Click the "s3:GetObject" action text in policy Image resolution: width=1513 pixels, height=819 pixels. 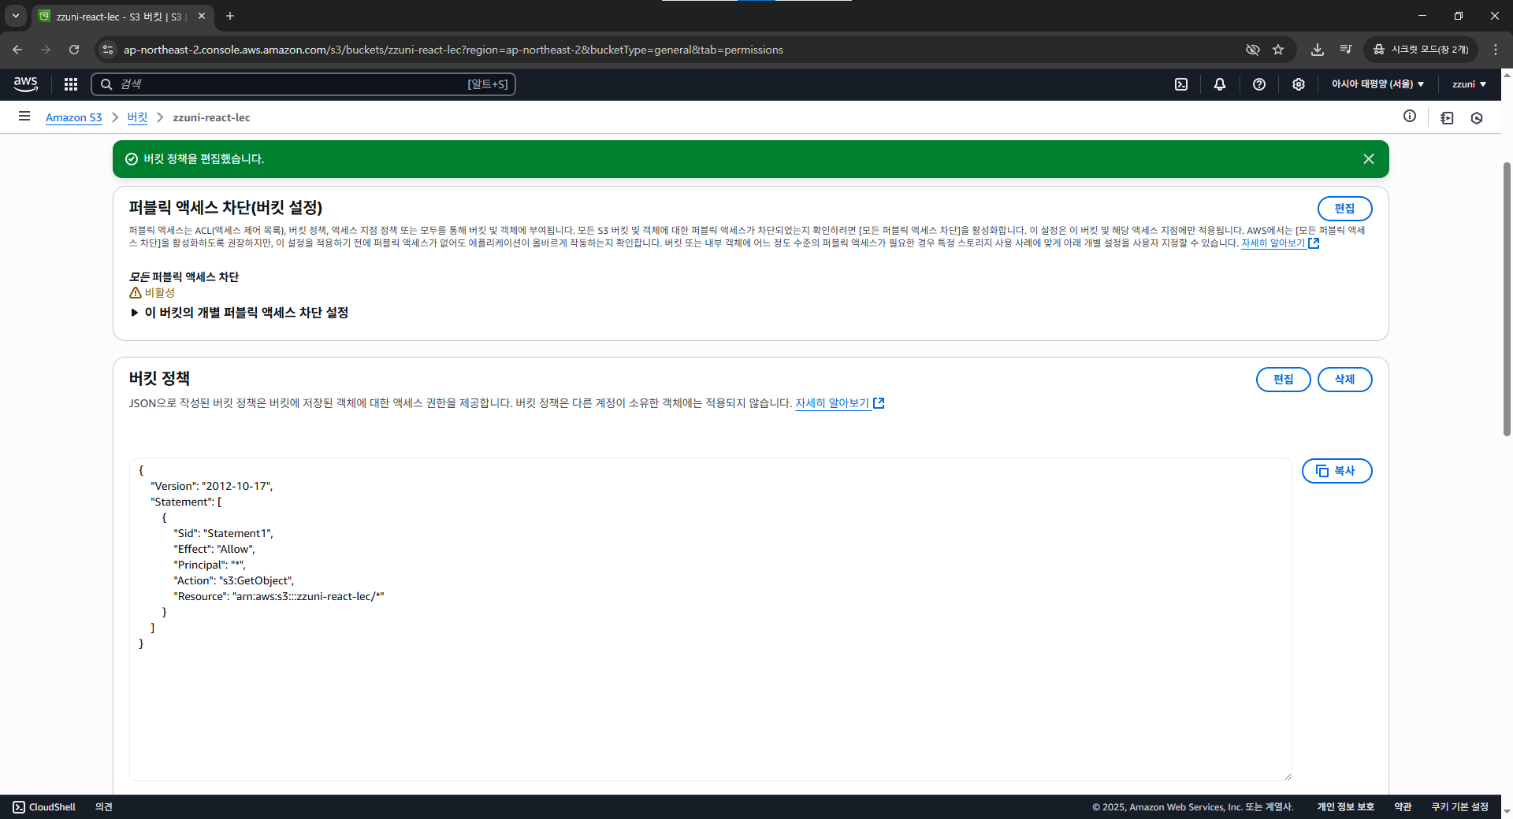(256, 580)
